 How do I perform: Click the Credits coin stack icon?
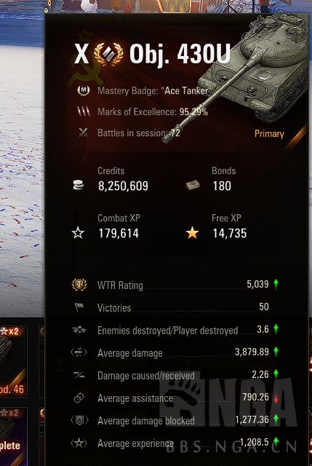coord(79,186)
